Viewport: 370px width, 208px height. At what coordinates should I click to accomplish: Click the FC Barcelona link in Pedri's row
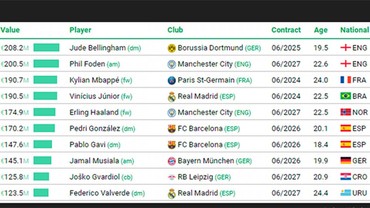coord(200,129)
